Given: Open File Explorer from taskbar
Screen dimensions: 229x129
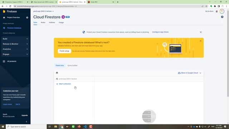Looking at the screenshot, I should [56, 126].
